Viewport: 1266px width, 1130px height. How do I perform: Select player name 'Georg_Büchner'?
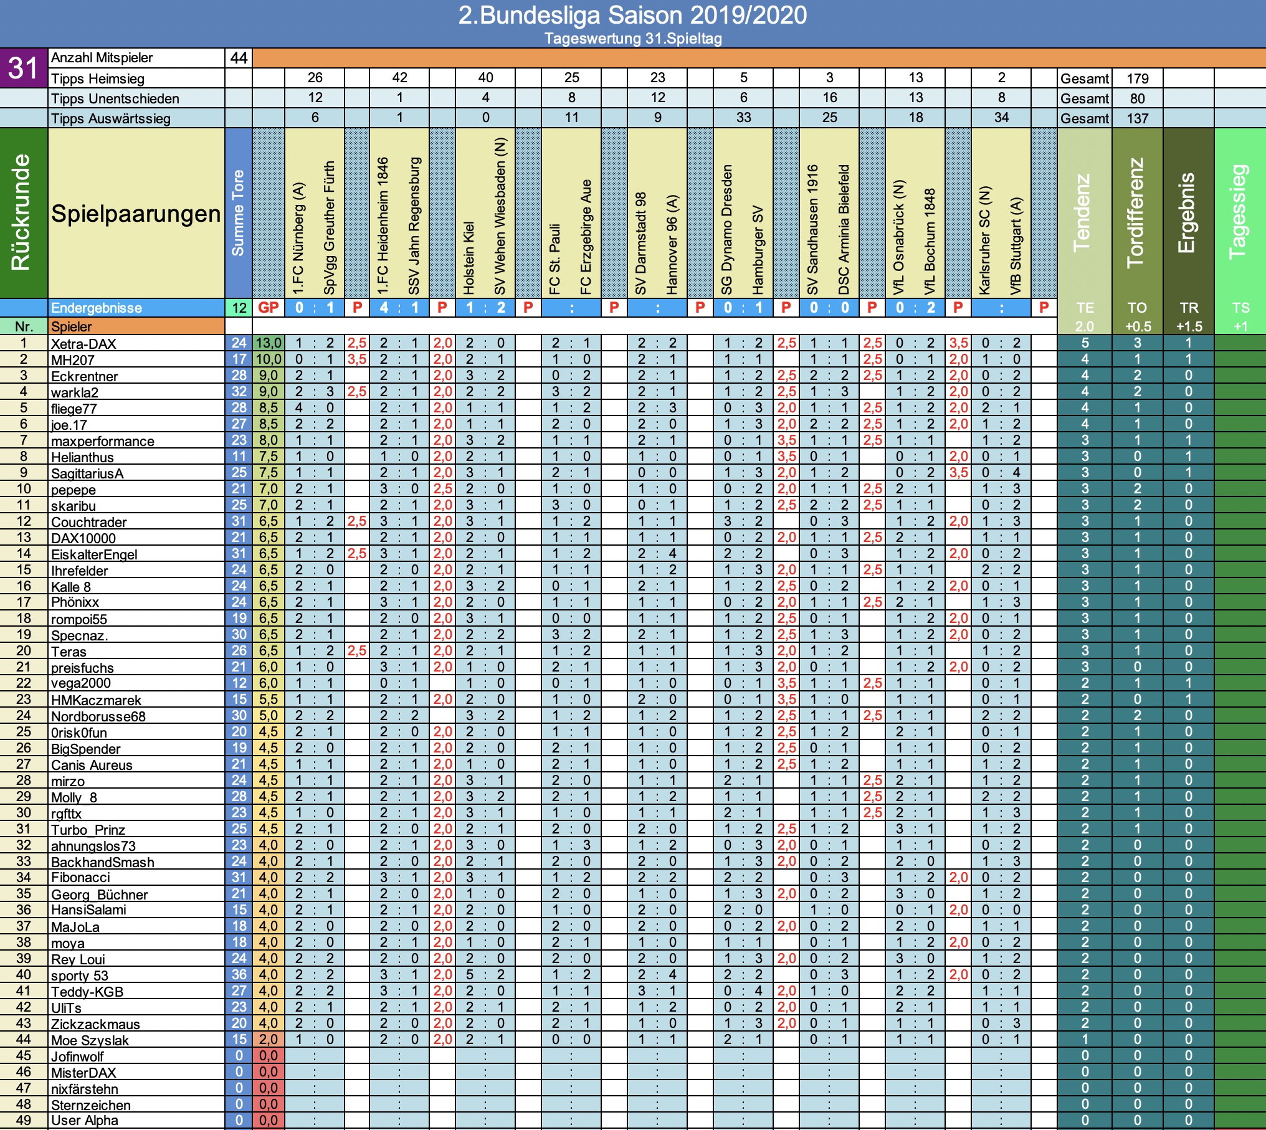pyautogui.click(x=100, y=895)
